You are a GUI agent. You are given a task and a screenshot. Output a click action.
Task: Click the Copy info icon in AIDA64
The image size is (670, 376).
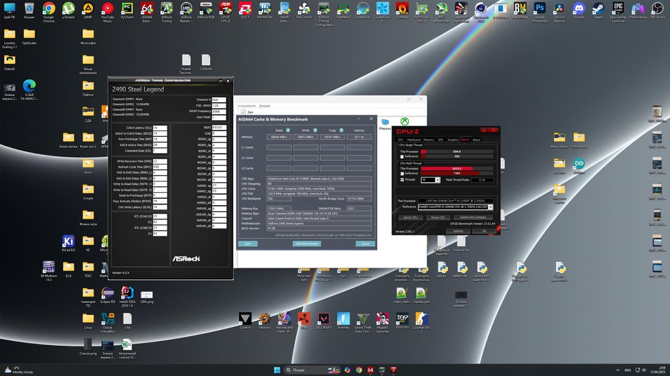coord(341,130)
